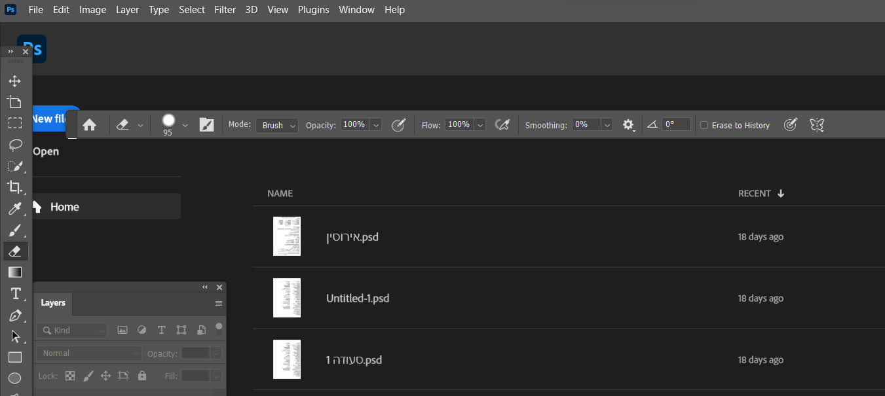
Task: Toggle lock image pixels
Action: pos(88,376)
